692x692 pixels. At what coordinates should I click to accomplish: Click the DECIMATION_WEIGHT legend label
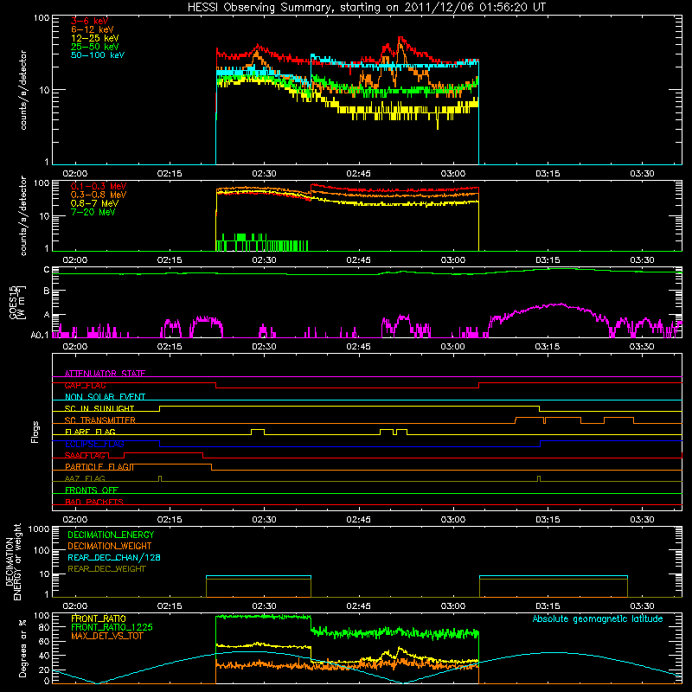tap(110, 546)
